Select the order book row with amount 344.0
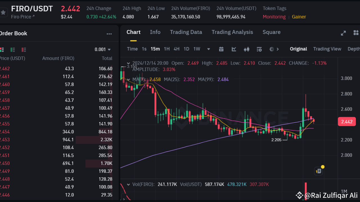 click(56, 132)
